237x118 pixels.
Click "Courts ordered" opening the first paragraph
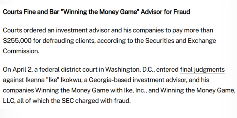click(x=24, y=30)
